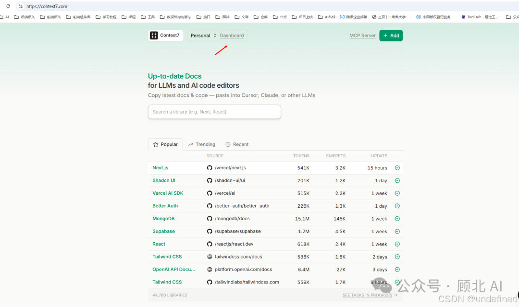Click GitHub icon beside /better-auth/better-auth

pos(210,206)
